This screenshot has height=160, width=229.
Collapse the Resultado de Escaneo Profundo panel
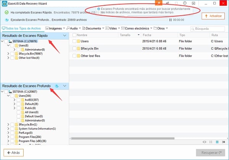pyautogui.click(x=65, y=86)
